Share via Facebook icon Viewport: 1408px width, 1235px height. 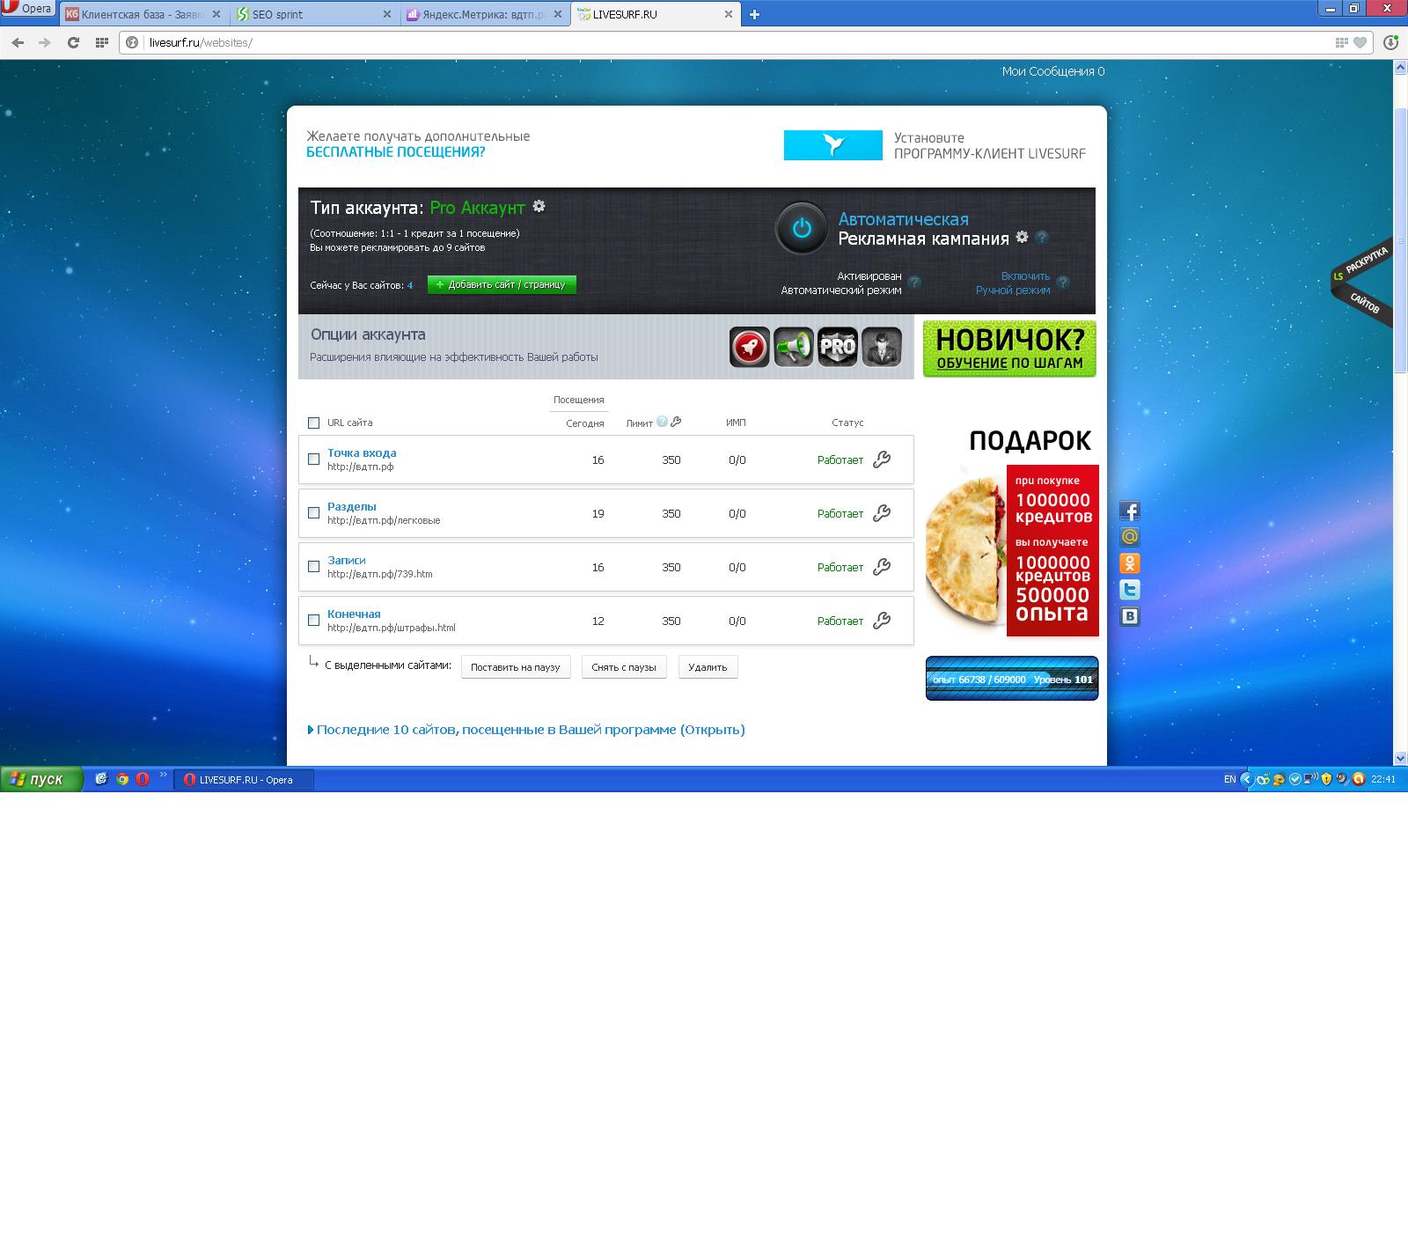click(x=1130, y=511)
